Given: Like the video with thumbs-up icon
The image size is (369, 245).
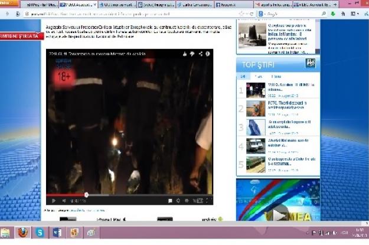Looking at the screenshot, I should click(x=185, y=54).
